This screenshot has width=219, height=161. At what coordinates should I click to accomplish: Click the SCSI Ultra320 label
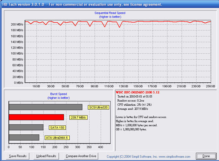coord(99,107)
